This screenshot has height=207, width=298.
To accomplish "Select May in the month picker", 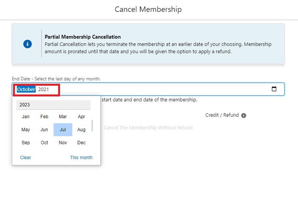I will [26, 130].
